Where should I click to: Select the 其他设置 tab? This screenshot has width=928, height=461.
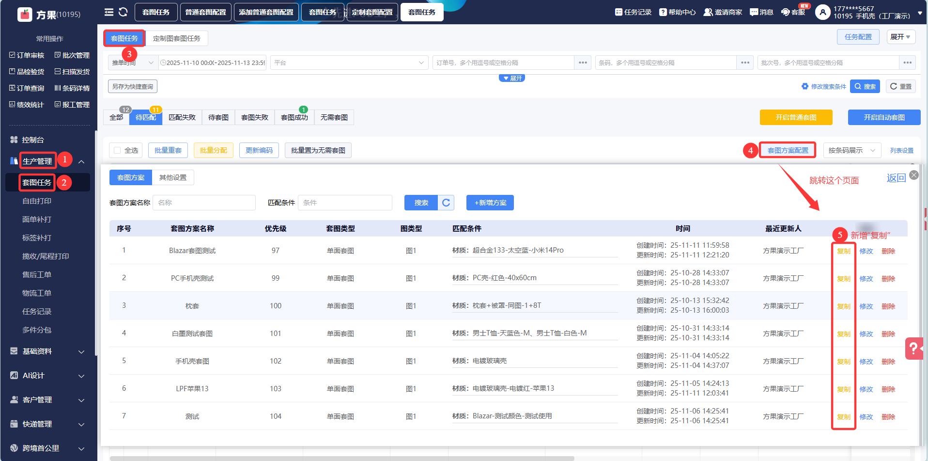click(173, 177)
